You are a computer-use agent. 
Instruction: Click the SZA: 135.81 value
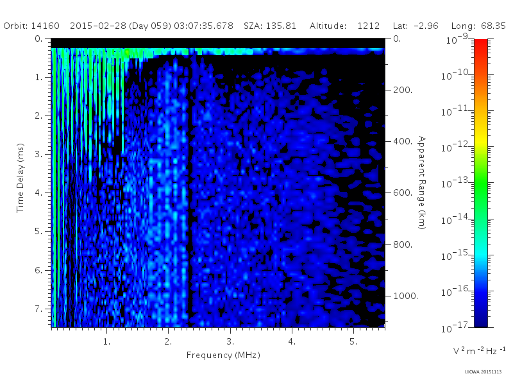tap(270, 26)
